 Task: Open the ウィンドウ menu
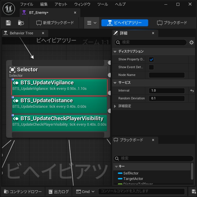coord(82,4)
